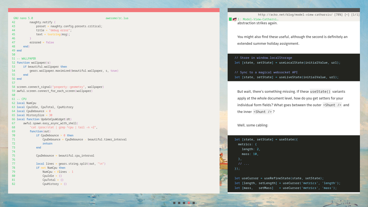
Task: Switch to the first workspace indicator square
Action: pos(174,203)
